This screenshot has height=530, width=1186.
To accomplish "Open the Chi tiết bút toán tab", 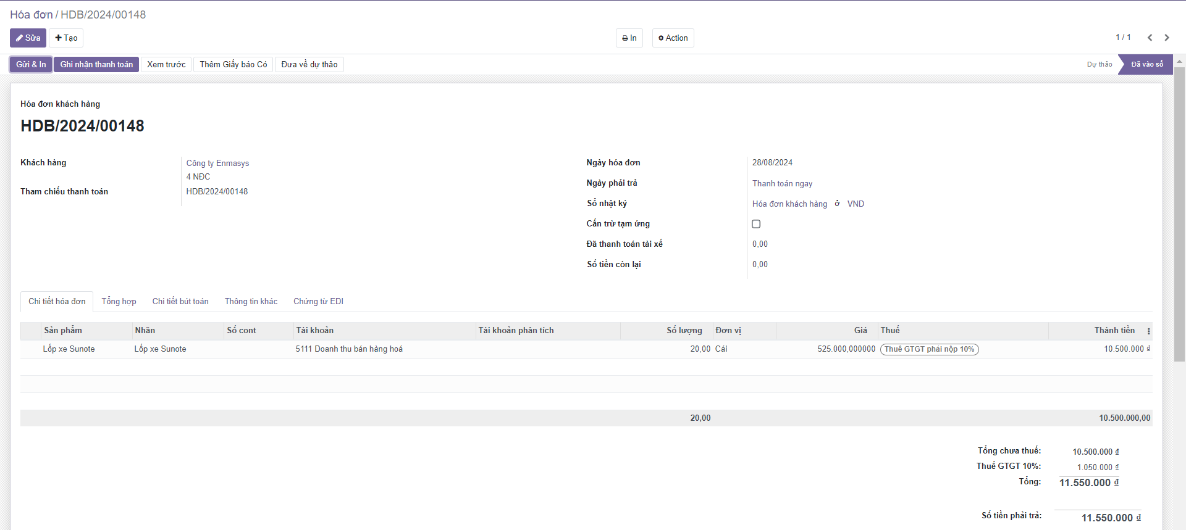I will (180, 302).
